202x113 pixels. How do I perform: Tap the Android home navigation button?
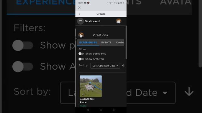click(101, 110)
